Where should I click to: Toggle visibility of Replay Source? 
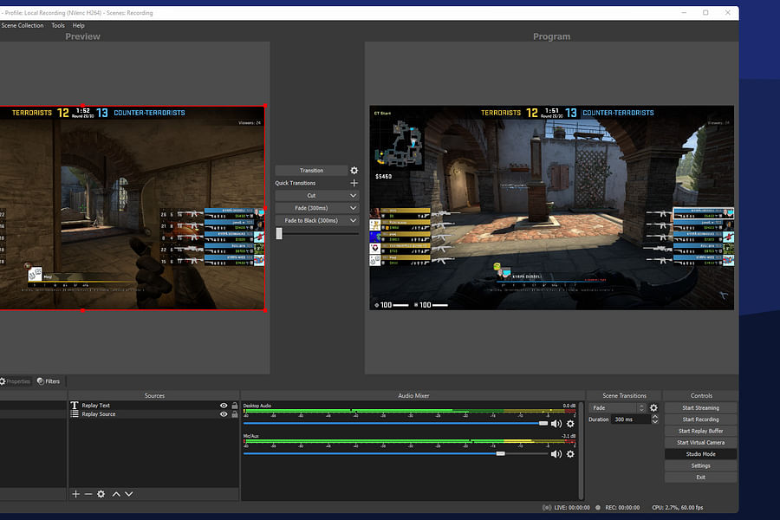[x=224, y=414]
